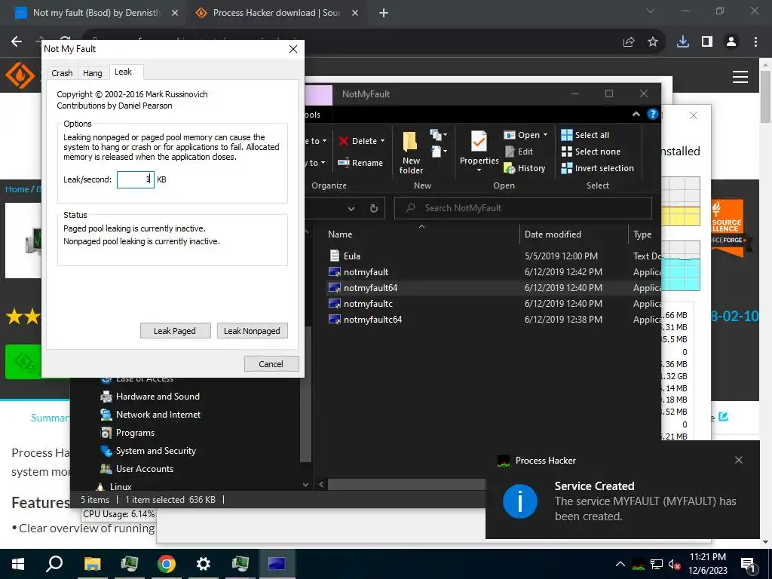
Task: Create a New folder from ribbon
Action: pyautogui.click(x=411, y=152)
